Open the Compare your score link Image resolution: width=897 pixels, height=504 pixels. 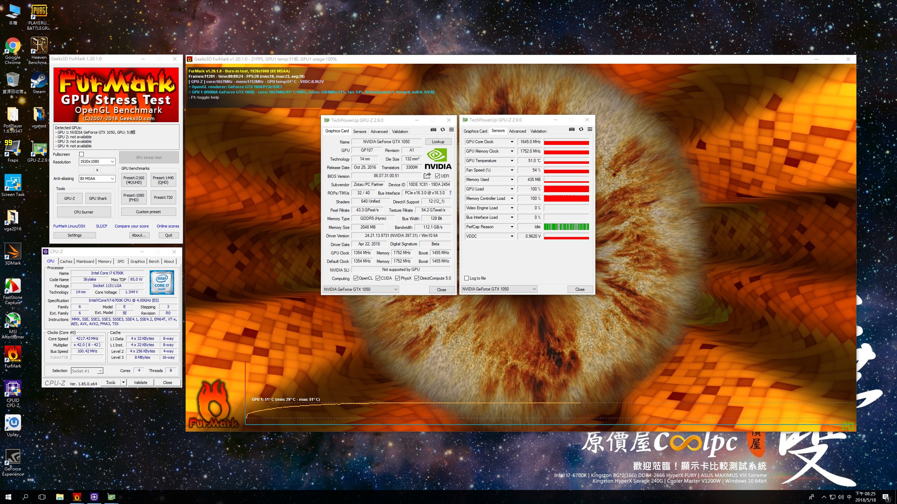point(131,226)
